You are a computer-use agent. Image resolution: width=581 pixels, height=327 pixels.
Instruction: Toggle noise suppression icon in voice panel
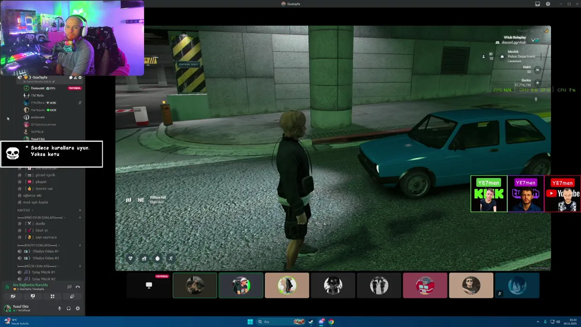pyautogui.click(x=69, y=287)
